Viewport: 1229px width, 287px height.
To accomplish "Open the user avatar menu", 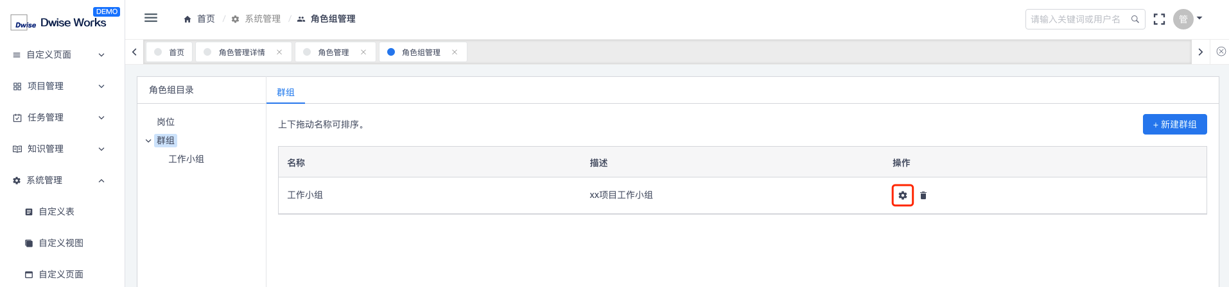I will (x=1187, y=19).
